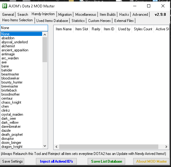Pick crystal_maiden from the list
Image resolution: width=171 pixels, height=167 pixels.
21,114
